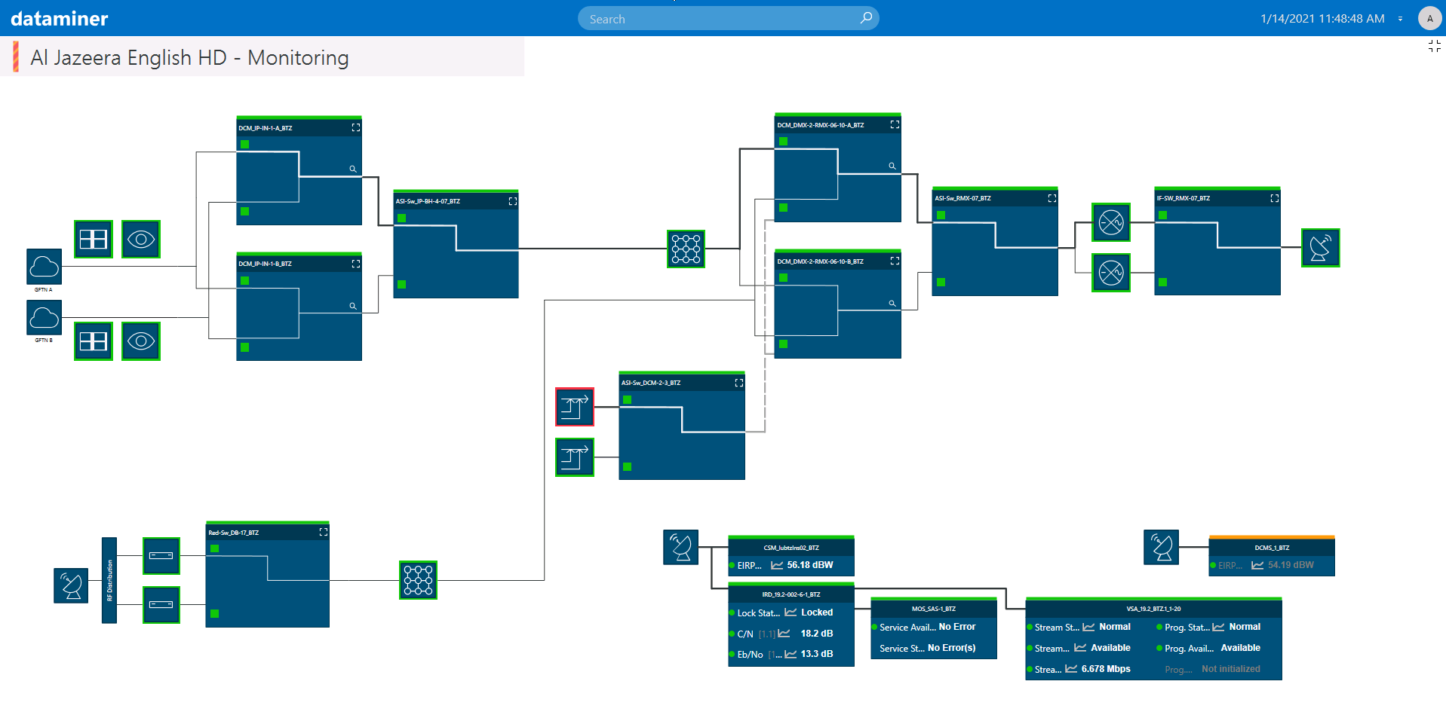Open dropdown arrow next to the date and time
Screen dimensions: 1446x724
click(x=1400, y=19)
